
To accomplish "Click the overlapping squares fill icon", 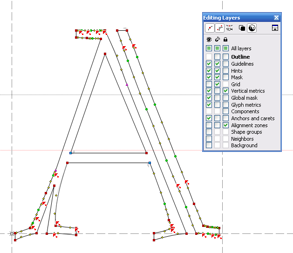I will pos(242,28).
